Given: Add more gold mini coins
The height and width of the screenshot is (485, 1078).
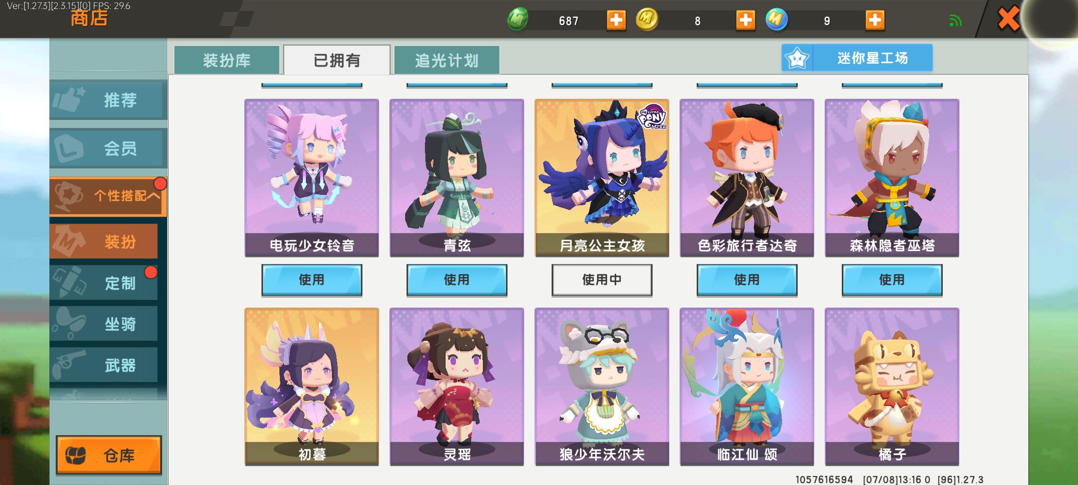Looking at the screenshot, I should point(745,20).
